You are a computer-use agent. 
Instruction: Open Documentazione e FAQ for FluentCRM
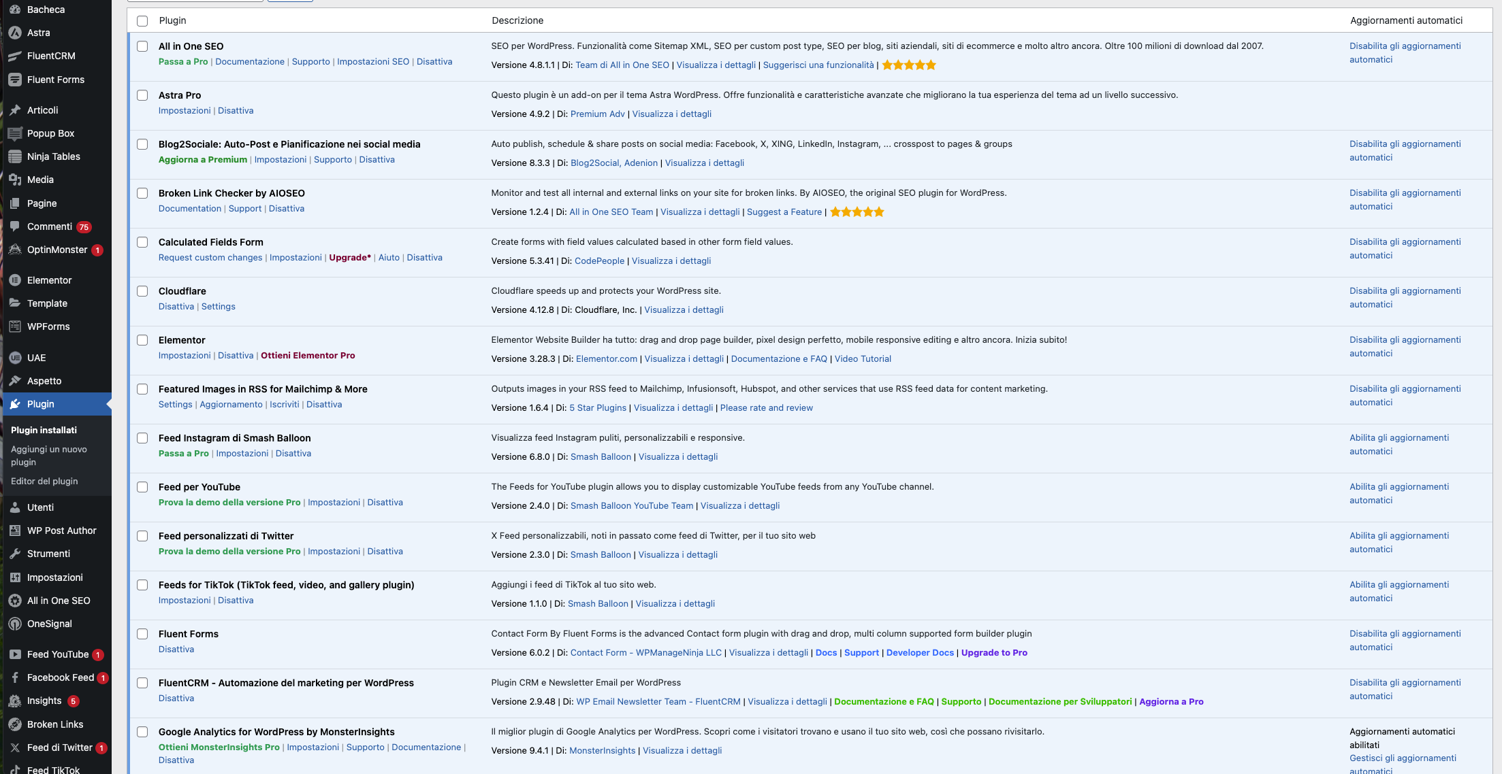pyautogui.click(x=884, y=701)
